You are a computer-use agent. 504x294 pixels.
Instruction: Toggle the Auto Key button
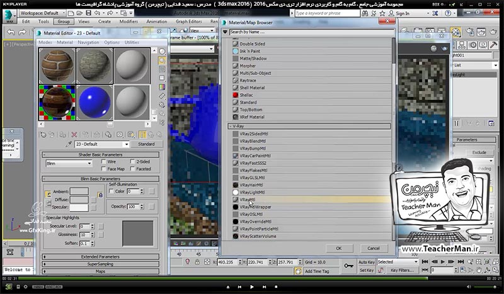point(367,262)
